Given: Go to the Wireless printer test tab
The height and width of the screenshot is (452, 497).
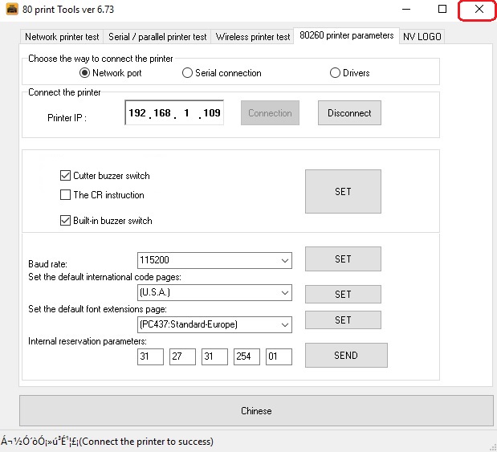Looking at the screenshot, I should [x=253, y=37].
